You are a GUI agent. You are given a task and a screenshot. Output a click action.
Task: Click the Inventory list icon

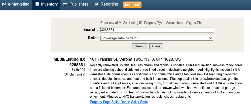pyautogui.click(x=37, y=4)
